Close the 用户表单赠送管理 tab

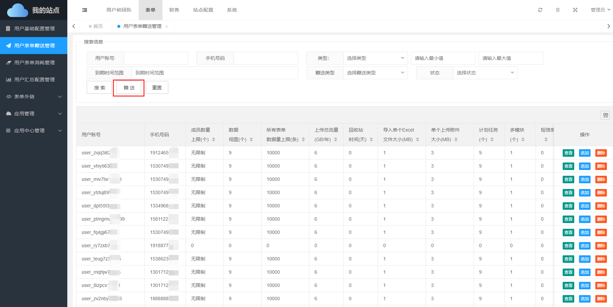(167, 27)
